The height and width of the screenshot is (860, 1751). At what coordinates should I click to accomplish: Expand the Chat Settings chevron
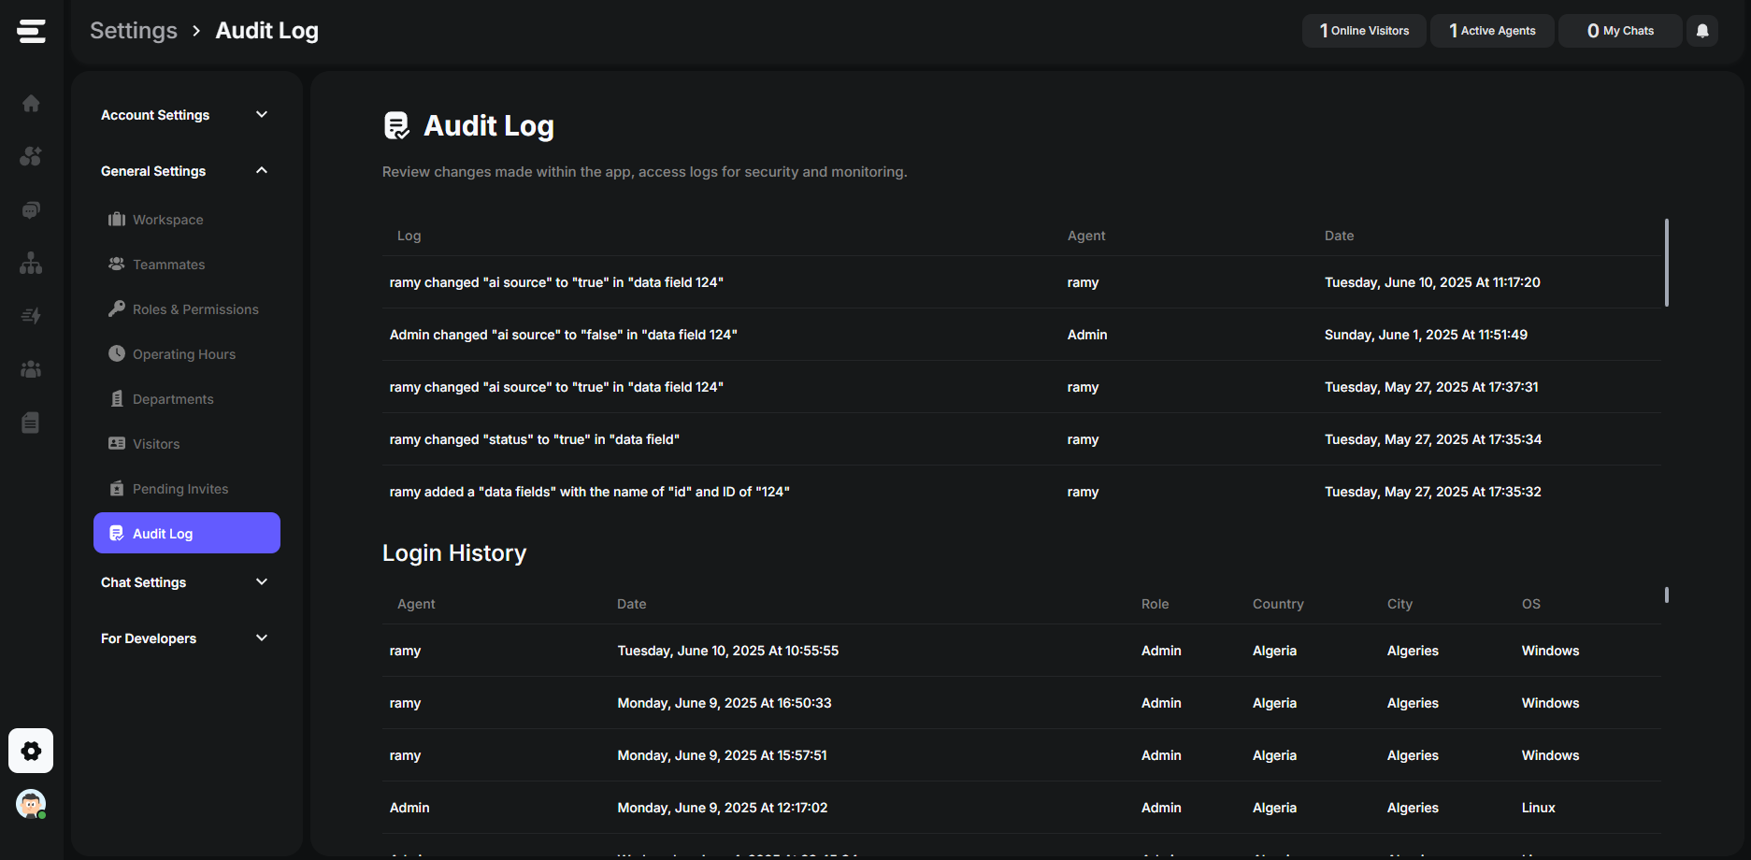click(262, 581)
